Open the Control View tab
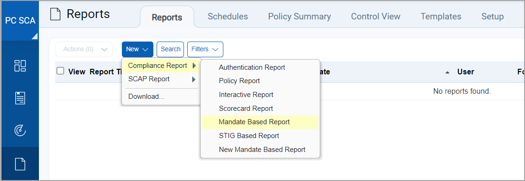Viewport: 525px width, 181px height. (x=376, y=17)
